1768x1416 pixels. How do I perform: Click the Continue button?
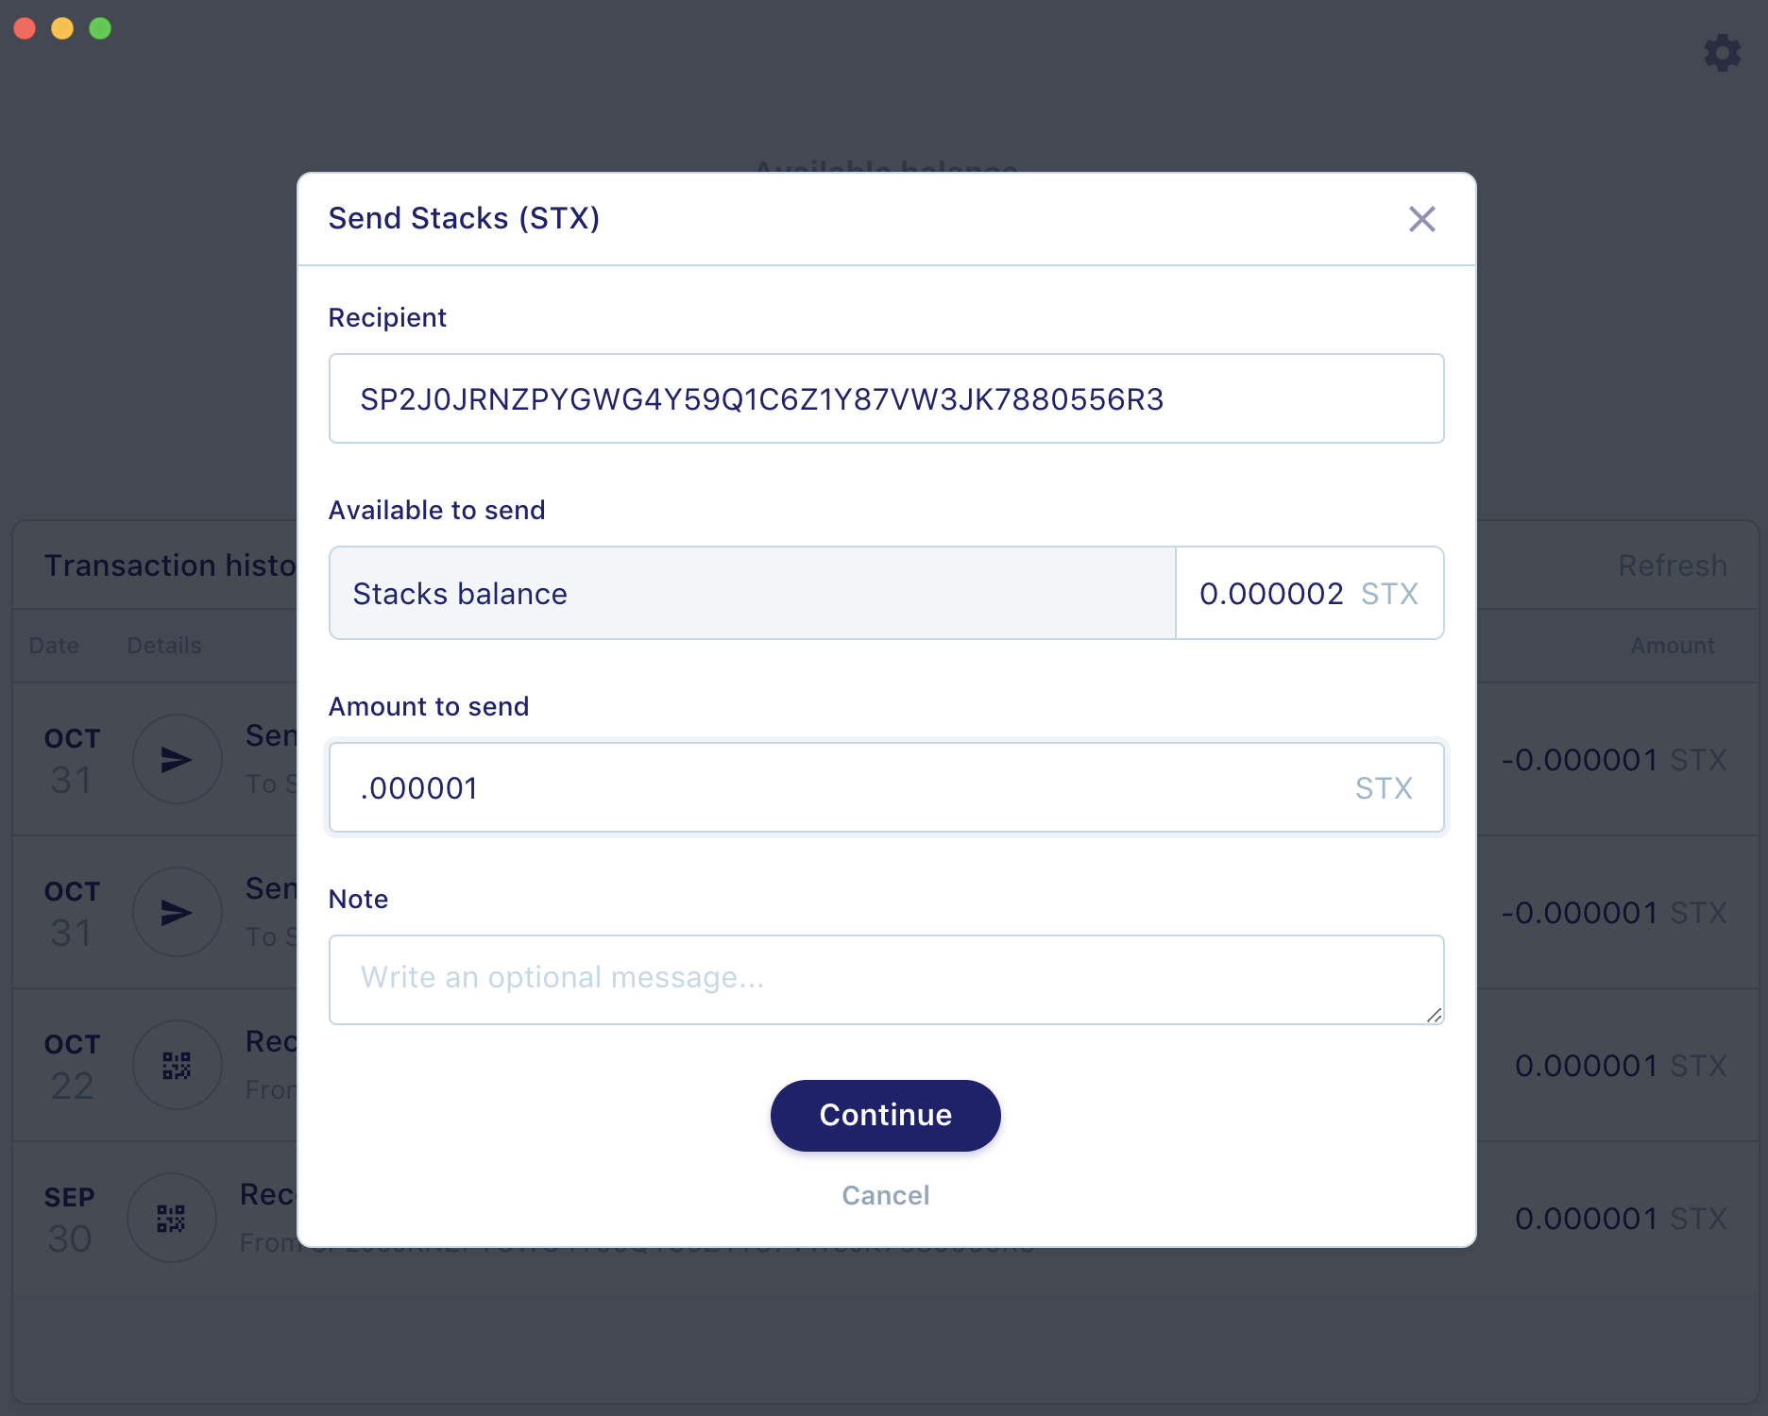pyautogui.click(x=885, y=1115)
